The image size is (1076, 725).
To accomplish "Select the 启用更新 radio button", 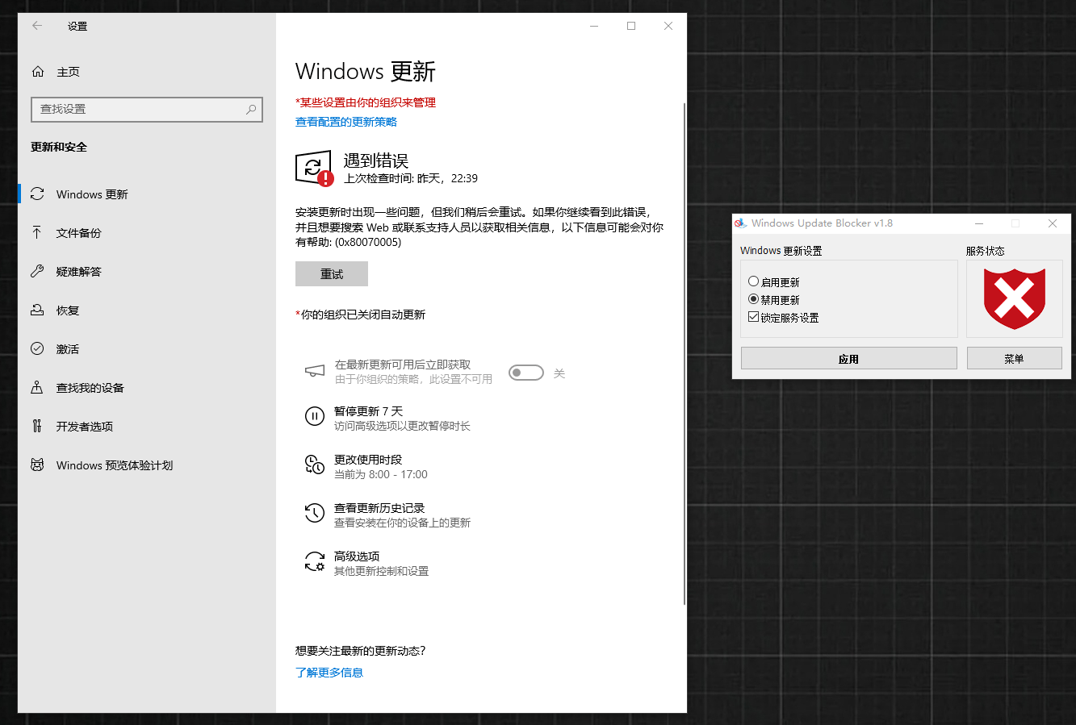I will (753, 281).
